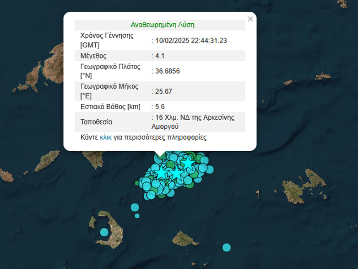The width and height of the screenshot is (358, 269).
Task: Click the longitude value 25.67
Action: [163, 91]
